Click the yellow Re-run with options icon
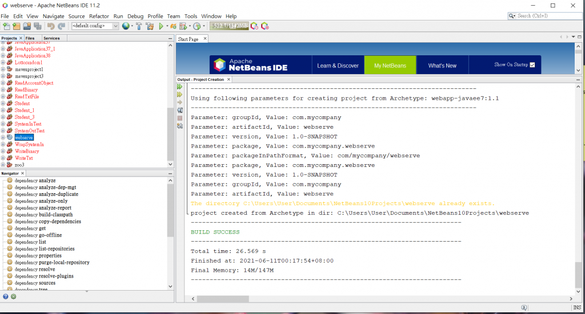585x314 pixels. pyautogui.click(x=180, y=95)
